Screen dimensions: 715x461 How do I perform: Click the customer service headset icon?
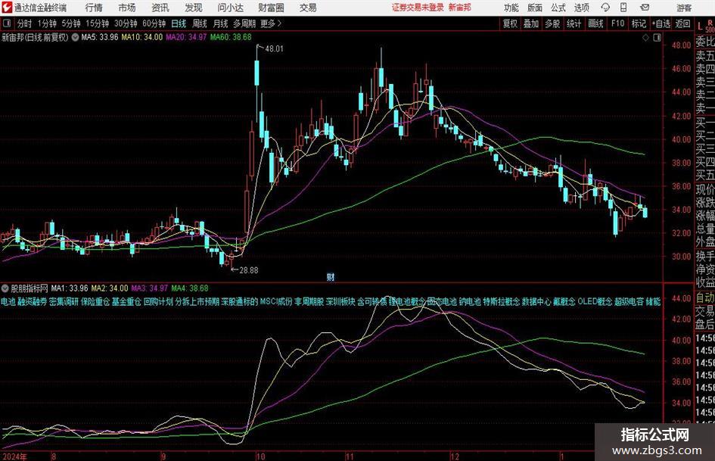click(605, 8)
